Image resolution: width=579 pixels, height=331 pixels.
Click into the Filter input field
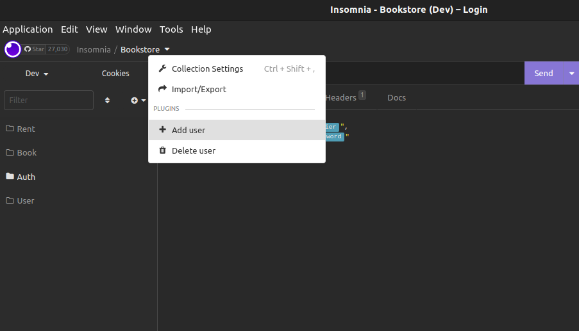(x=49, y=101)
